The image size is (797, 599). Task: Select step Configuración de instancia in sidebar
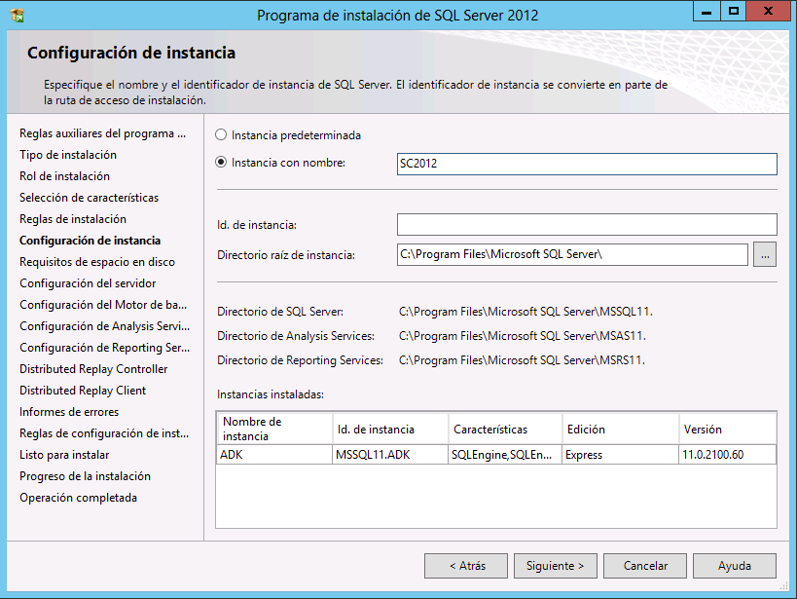tap(90, 241)
